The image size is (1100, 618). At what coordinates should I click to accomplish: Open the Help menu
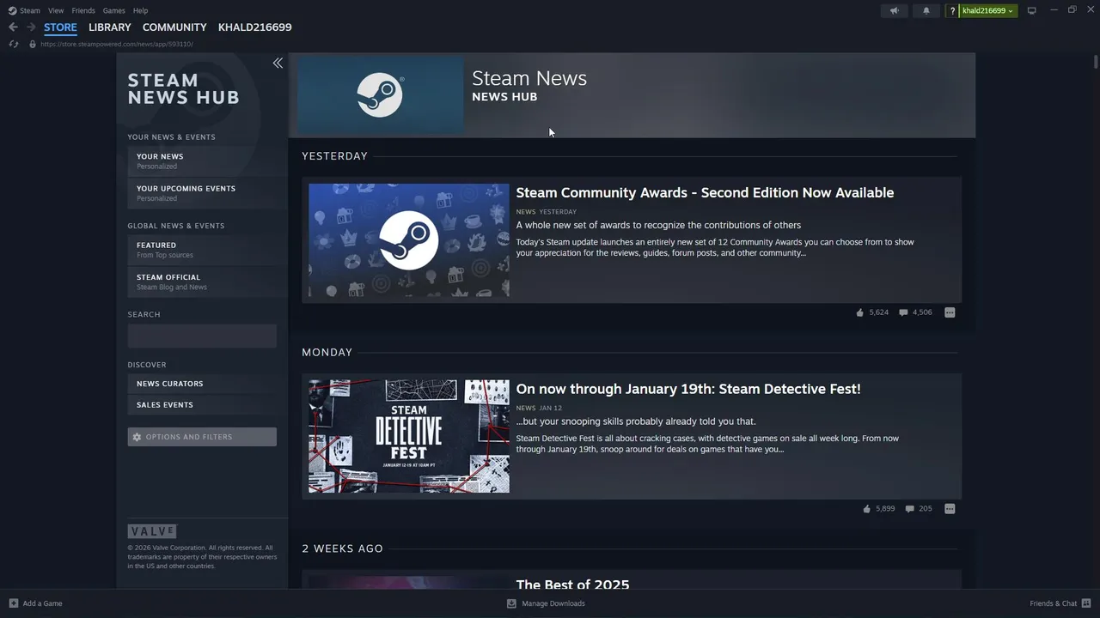[x=141, y=10]
